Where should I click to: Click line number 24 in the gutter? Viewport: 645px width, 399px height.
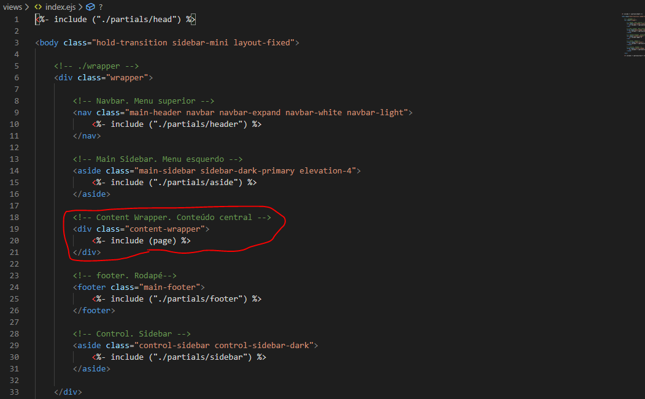point(14,287)
